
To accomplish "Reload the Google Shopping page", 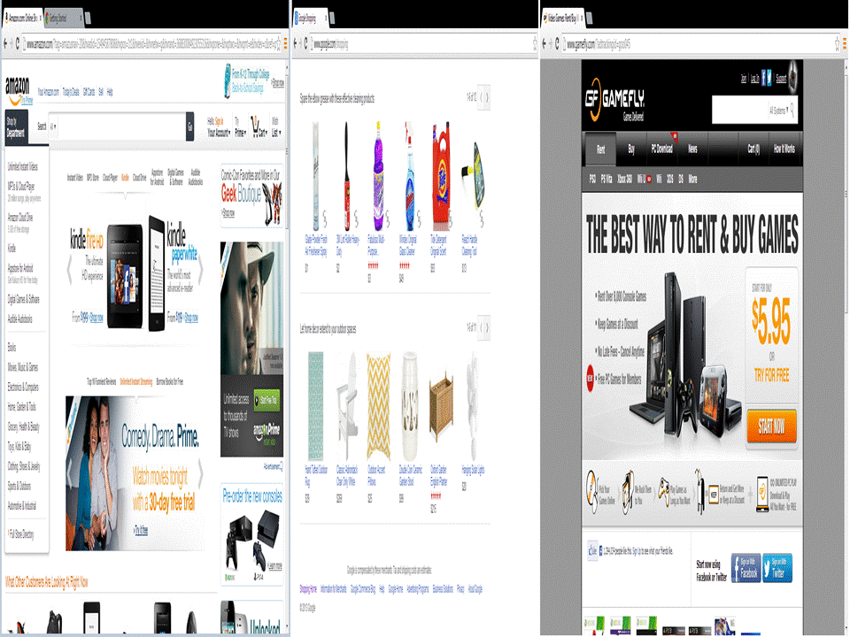I will (305, 44).
